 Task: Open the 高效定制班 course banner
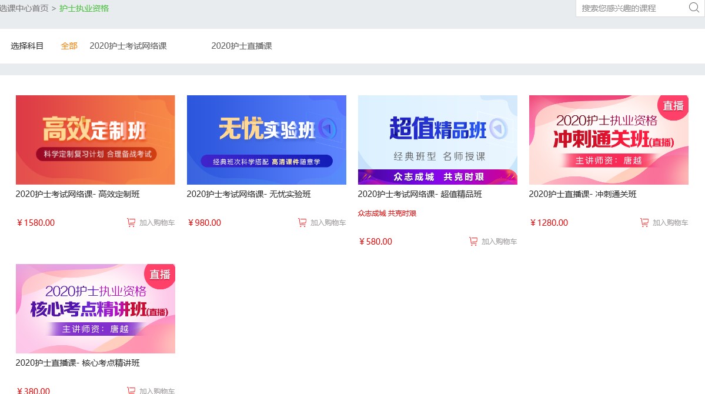point(95,140)
